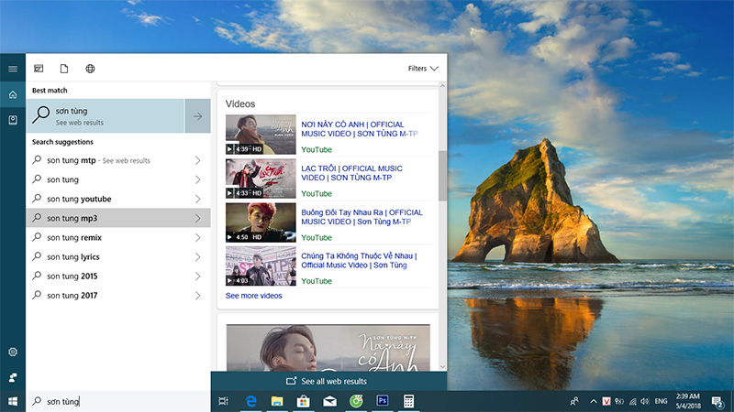The image size is (734, 412).
Task: Expand the best match arrow button
Action: pyautogui.click(x=197, y=116)
